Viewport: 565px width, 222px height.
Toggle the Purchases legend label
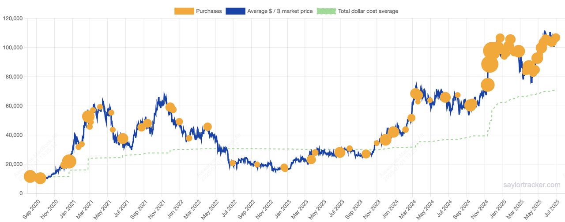209,11
